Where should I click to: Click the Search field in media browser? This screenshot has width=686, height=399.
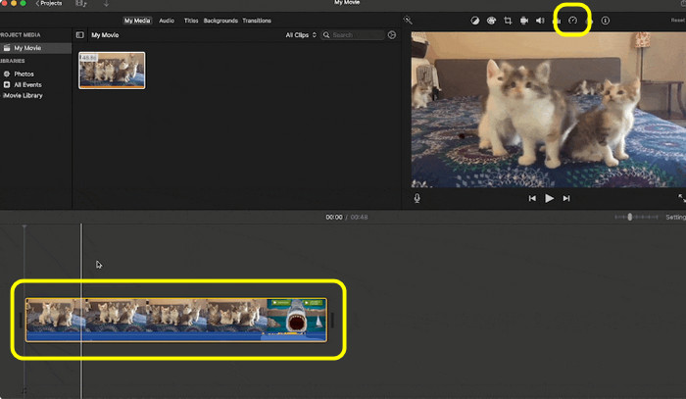(x=353, y=35)
